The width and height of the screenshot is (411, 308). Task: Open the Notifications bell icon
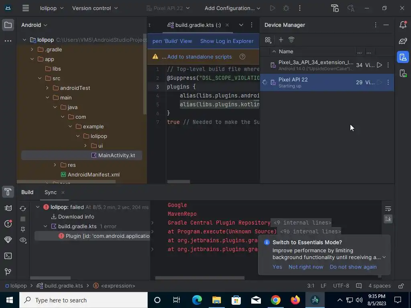click(x=403, y=25)
